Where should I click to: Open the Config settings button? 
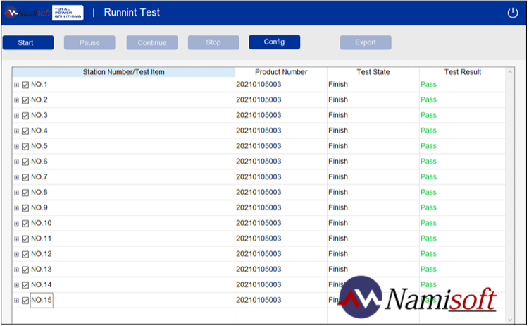pos(274,42)
